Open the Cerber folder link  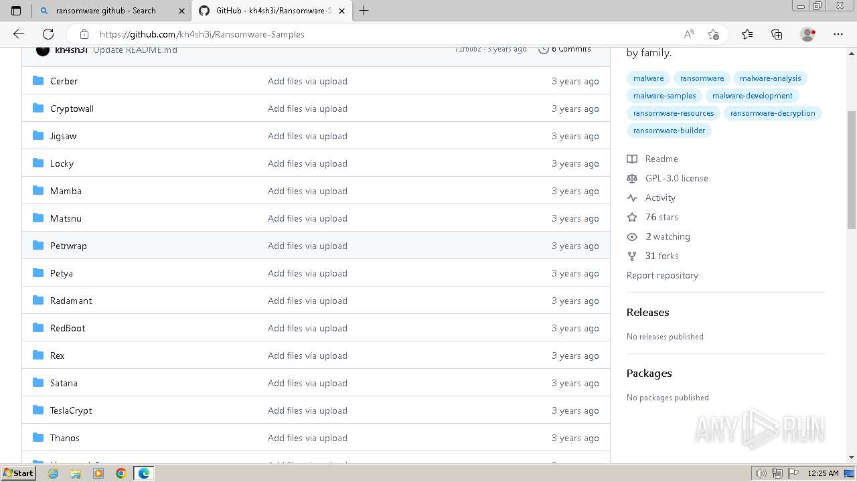point(64,81)
